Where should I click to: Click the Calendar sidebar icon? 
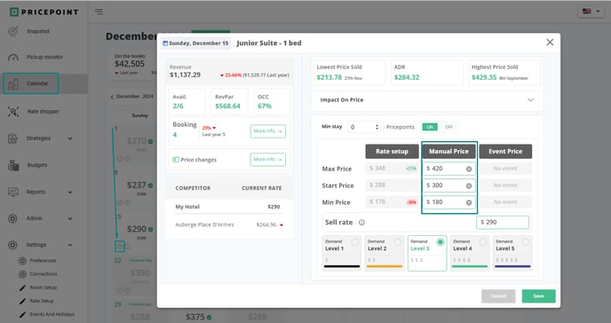[x=13, y=83]
